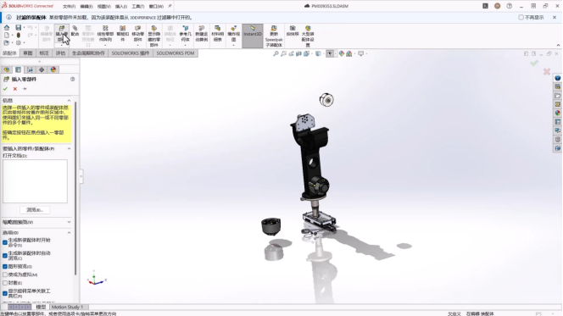
Task: Select the Model (模型) bottom tab
Action: pyautogui.click(x=41, y=307)
